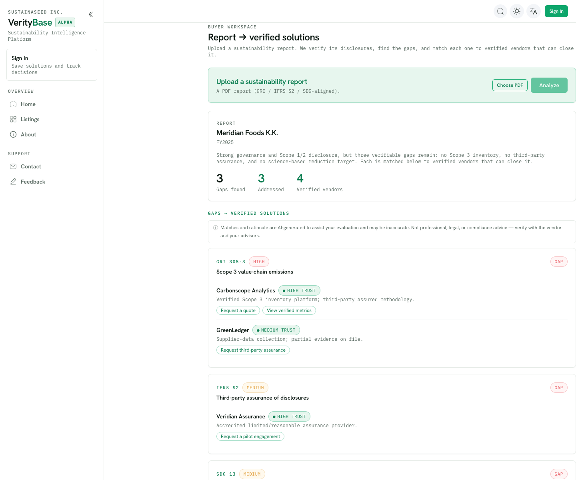Request third-party assurance from GreenLedger
Screen dimensions: 576x480
[x=253, y=350]
